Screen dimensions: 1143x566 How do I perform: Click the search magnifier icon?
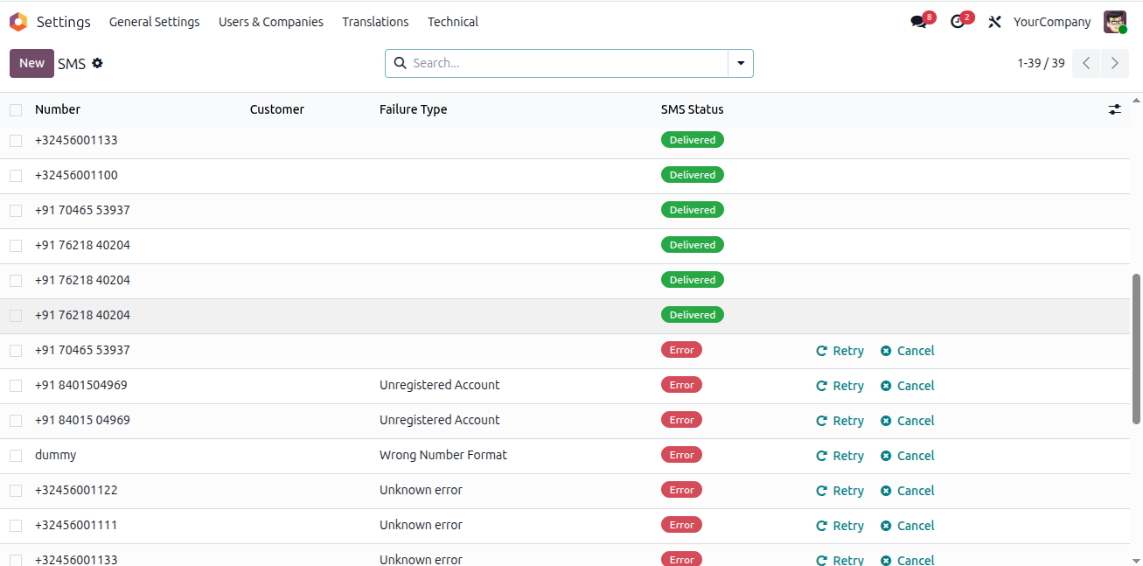[401, 63]
